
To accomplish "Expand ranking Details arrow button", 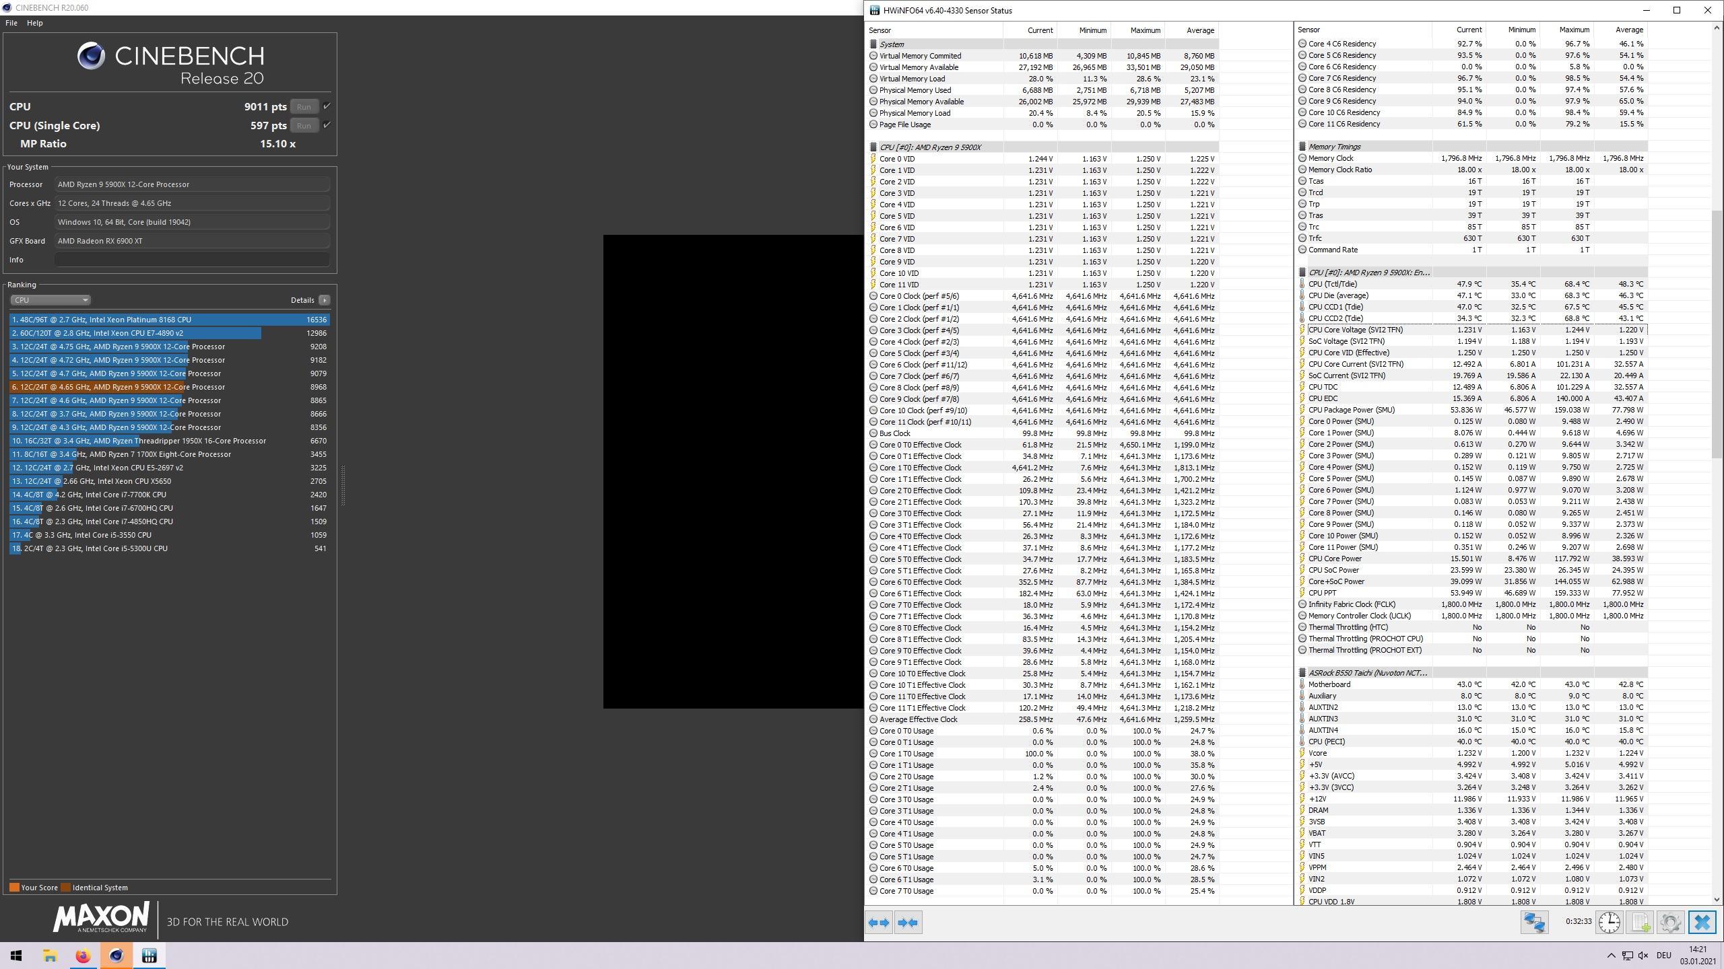I will tap(325, 300).
